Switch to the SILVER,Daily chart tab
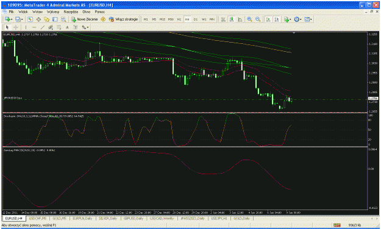This screenshot has height=229, width=381. [x=108, y=218]
